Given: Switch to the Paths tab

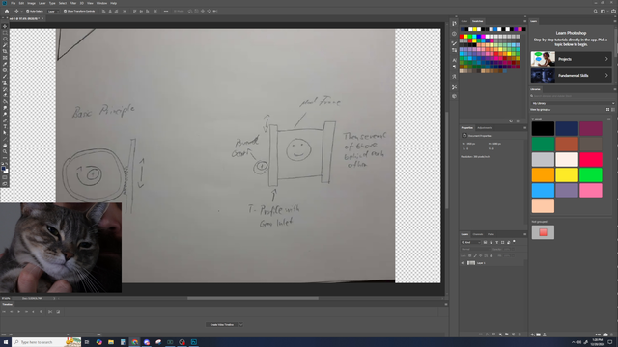Looking at the screenshot, I should (491, 234).
